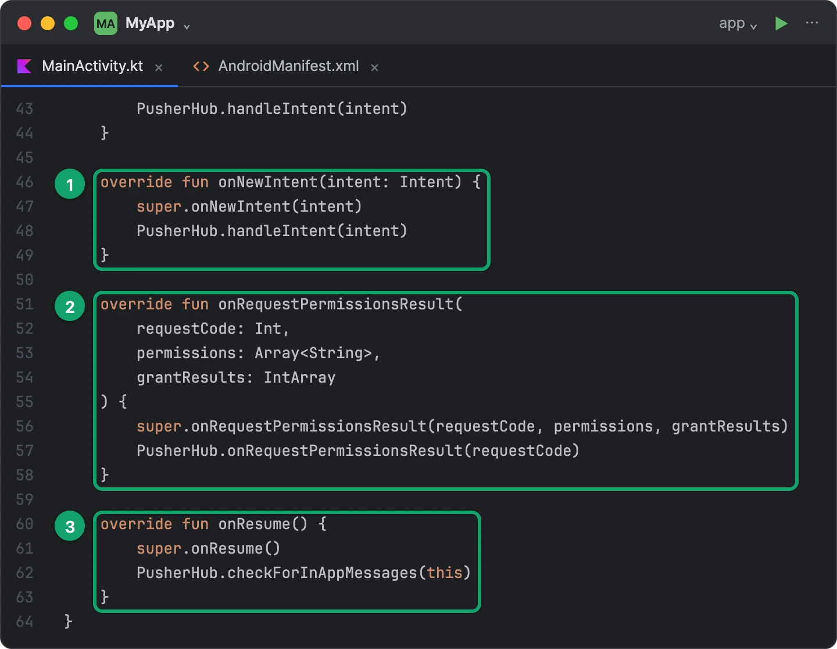The height and width of the screenshot is (649, 837).
Task: Click line number 46 in the gutter
Action: point(24,182)
